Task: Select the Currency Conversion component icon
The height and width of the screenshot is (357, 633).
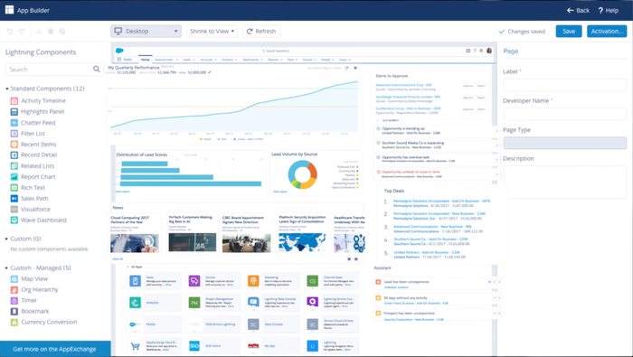Action: tap(14, 323)
